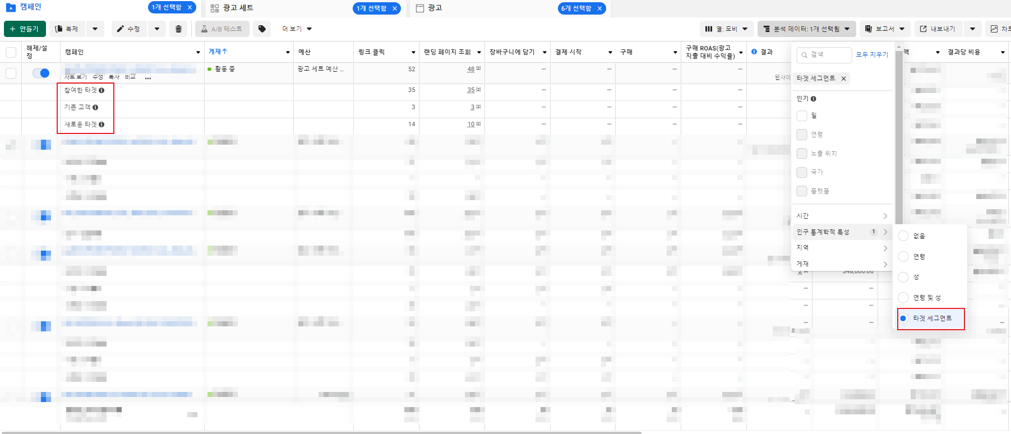Image resolution: width=1011 pixels, height=434 pixels.
Task: Click the 복제 button
Action: click(x=67, y=29)
